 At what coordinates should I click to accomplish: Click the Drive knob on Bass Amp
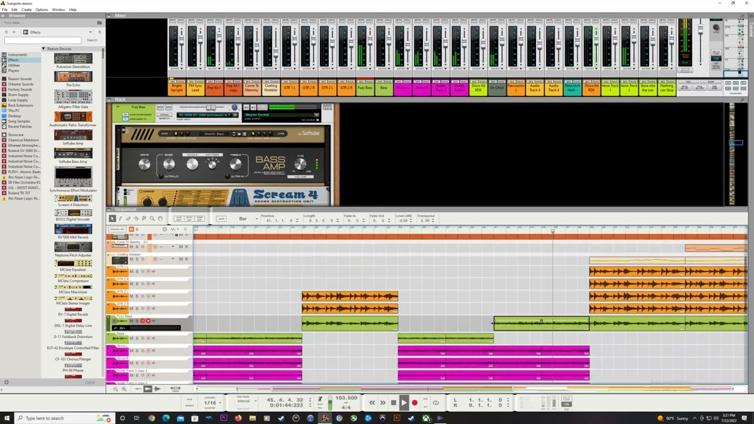(x=145, y=164)
